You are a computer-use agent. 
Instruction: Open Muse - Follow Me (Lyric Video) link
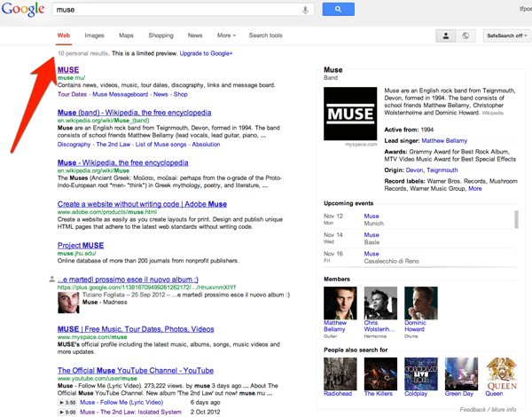point(121,403)
